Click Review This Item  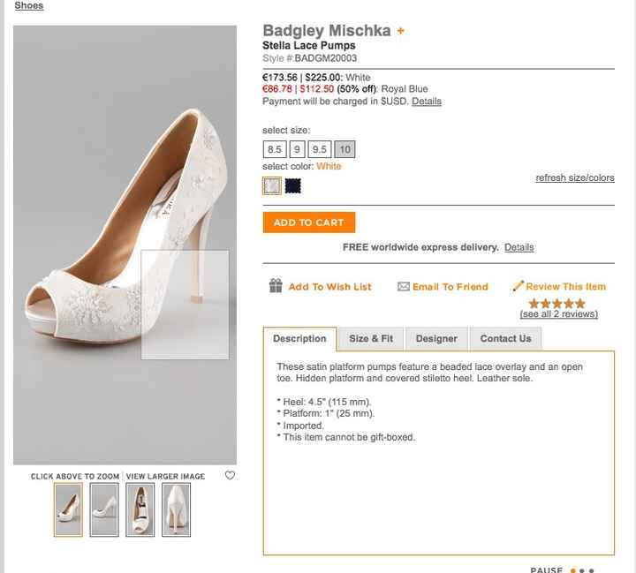pyautogui.click(x=566, y=287)
